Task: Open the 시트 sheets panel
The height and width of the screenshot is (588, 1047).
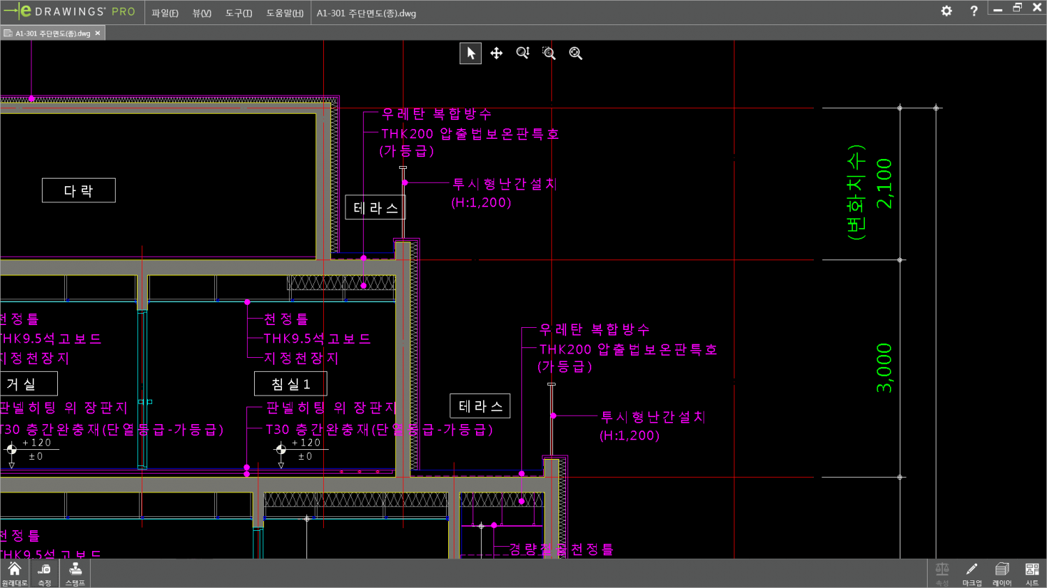Action: 1032,573
